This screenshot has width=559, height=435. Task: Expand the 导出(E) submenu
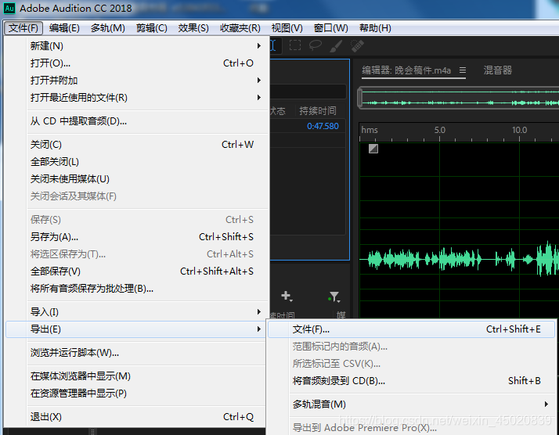point(136,329)
